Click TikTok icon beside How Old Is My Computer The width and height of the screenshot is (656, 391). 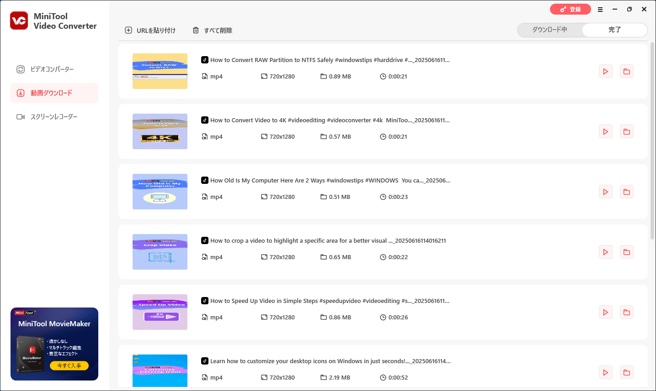[205, 180]
